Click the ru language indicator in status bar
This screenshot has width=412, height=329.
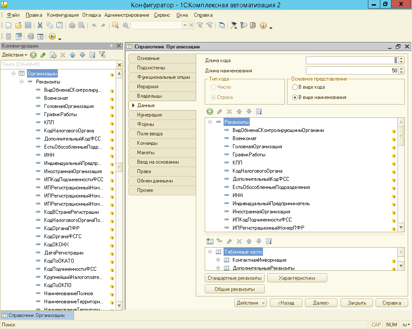[x=406, y=325]
